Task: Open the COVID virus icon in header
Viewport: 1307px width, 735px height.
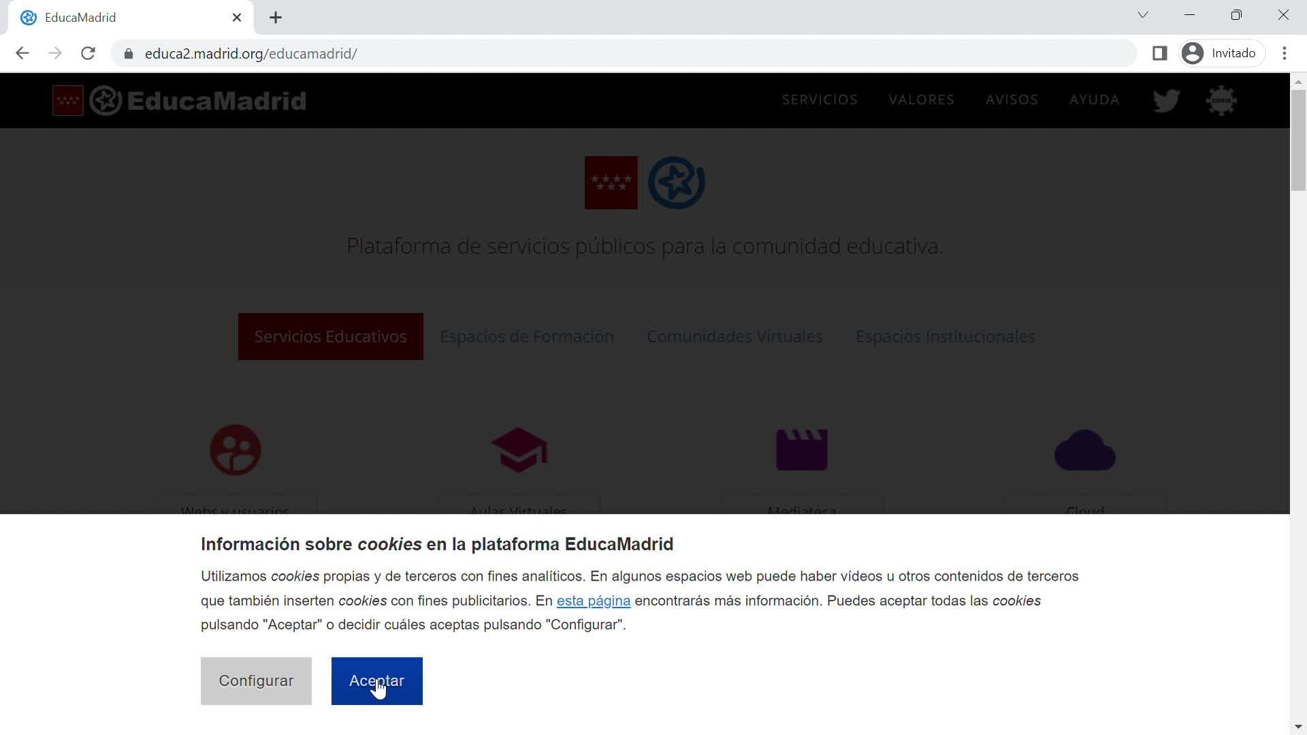Action: 1221,101
